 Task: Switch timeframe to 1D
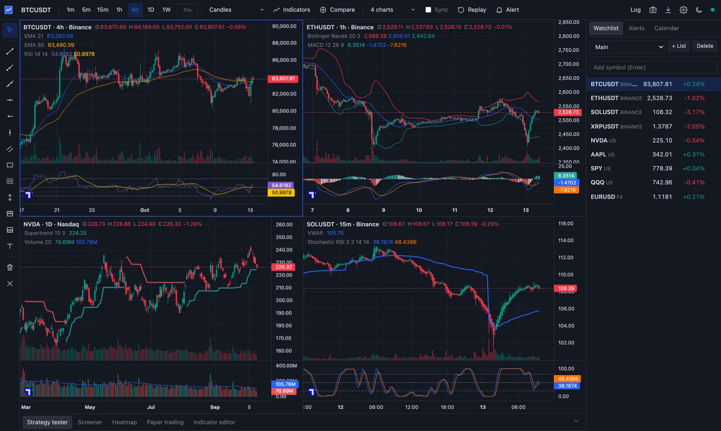coord(151,10)
